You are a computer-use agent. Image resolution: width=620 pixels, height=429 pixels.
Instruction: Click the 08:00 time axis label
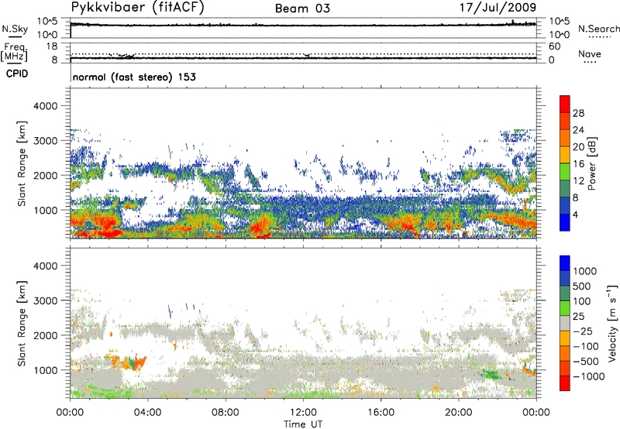[225, 413]
